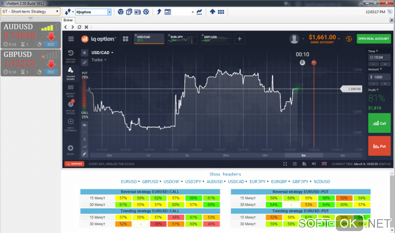
Task: Open the economic calendar icon
Action: coord(168,12)
